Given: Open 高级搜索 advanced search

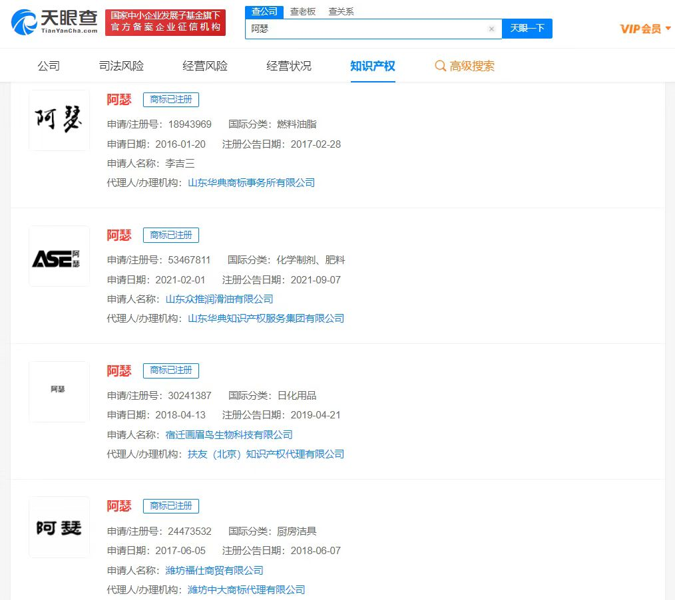Looking at the screenshot, I should click(465, 66).
